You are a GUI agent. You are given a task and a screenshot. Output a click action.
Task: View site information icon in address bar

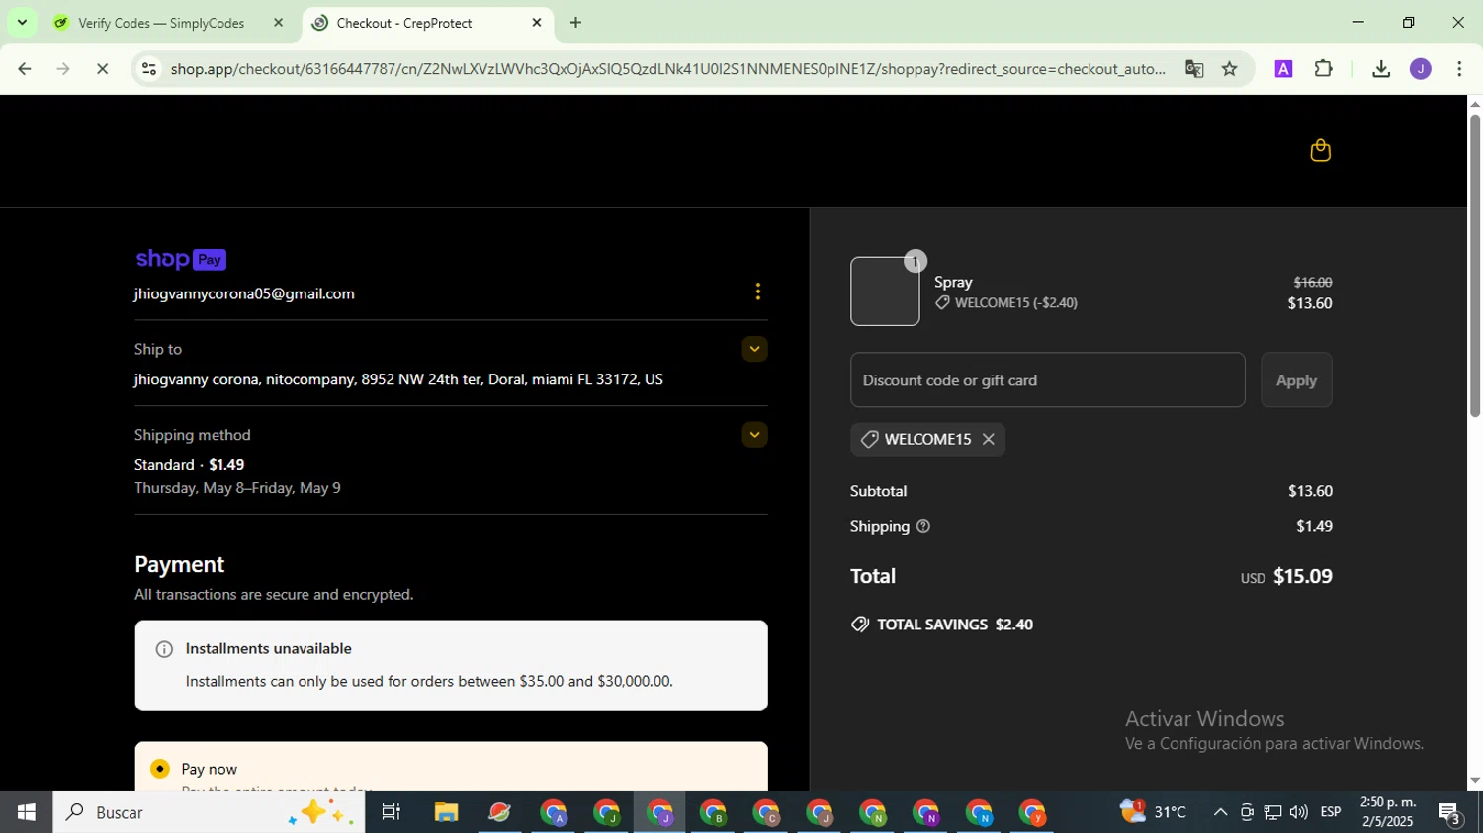pyautogui.click(x=149, y=69)
